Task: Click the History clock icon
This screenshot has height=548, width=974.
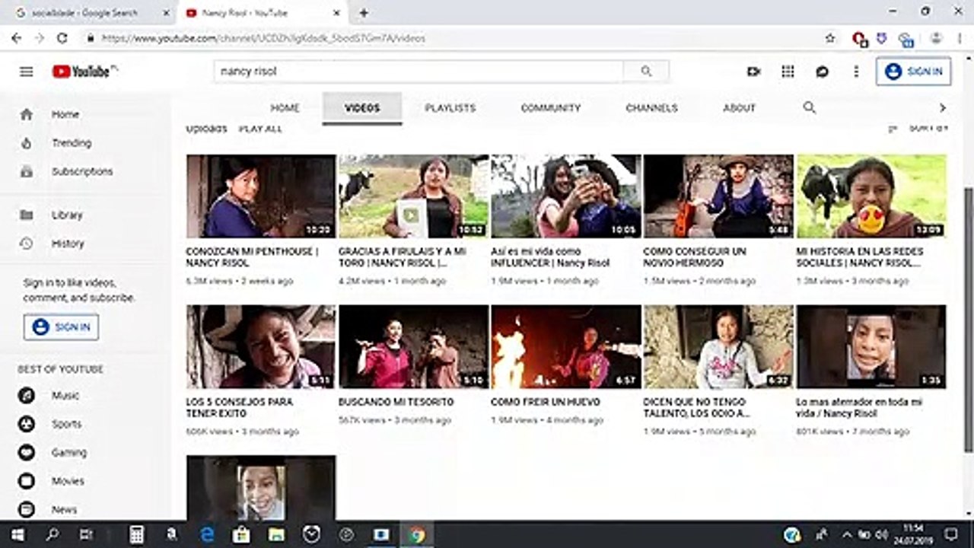Action: [x=27, y=244]
